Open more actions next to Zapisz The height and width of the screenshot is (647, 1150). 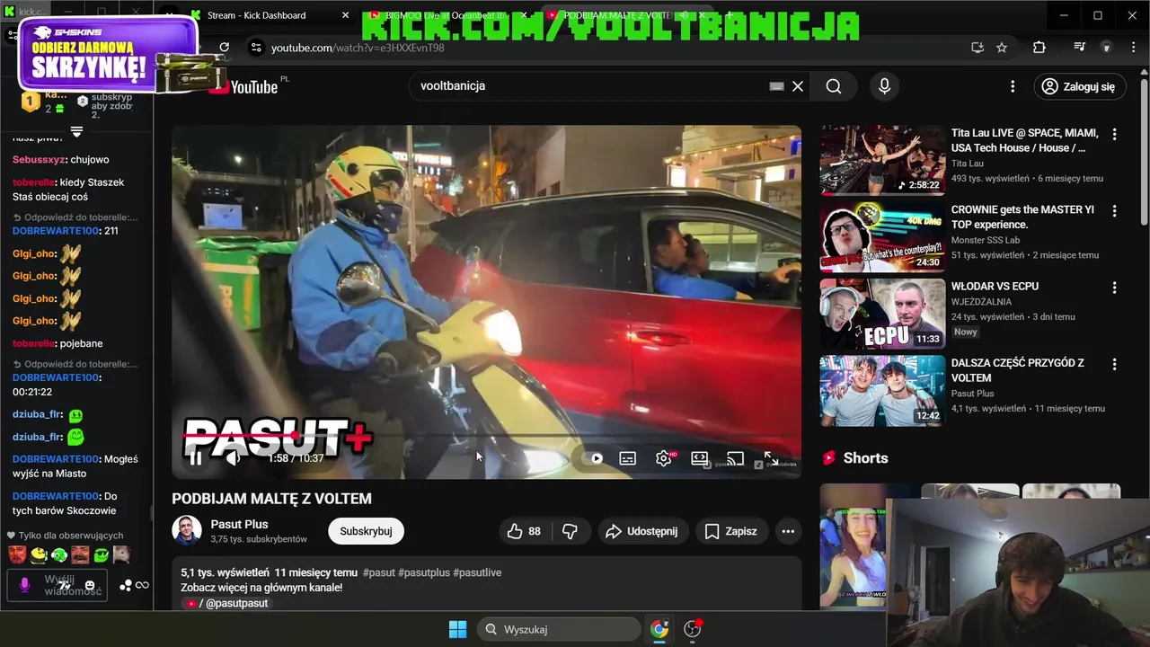[788, 531]
